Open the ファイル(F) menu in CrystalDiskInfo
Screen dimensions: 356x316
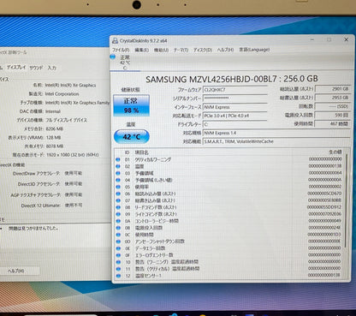[121, 50]
